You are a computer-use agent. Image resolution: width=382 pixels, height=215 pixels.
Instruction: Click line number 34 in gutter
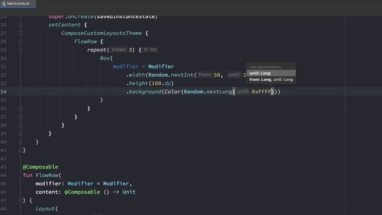click(4, 91)
